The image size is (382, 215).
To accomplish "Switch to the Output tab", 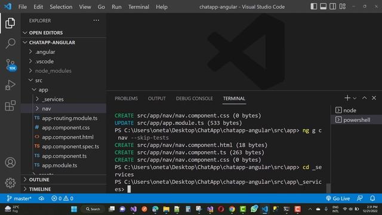I will (156, 99).
